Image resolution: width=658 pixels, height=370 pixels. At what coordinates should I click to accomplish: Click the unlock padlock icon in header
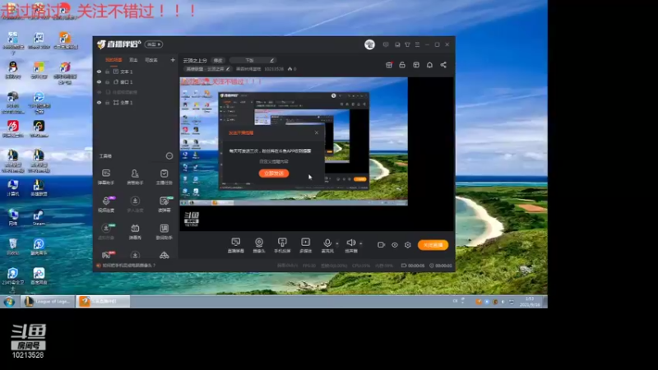[x=402, y=65]
